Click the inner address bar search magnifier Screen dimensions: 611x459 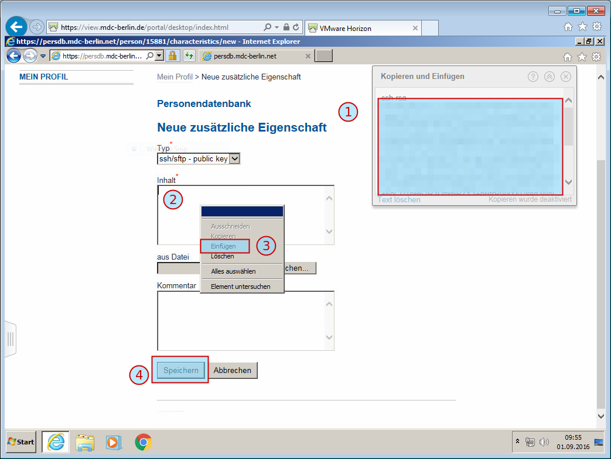pos(149,56)
